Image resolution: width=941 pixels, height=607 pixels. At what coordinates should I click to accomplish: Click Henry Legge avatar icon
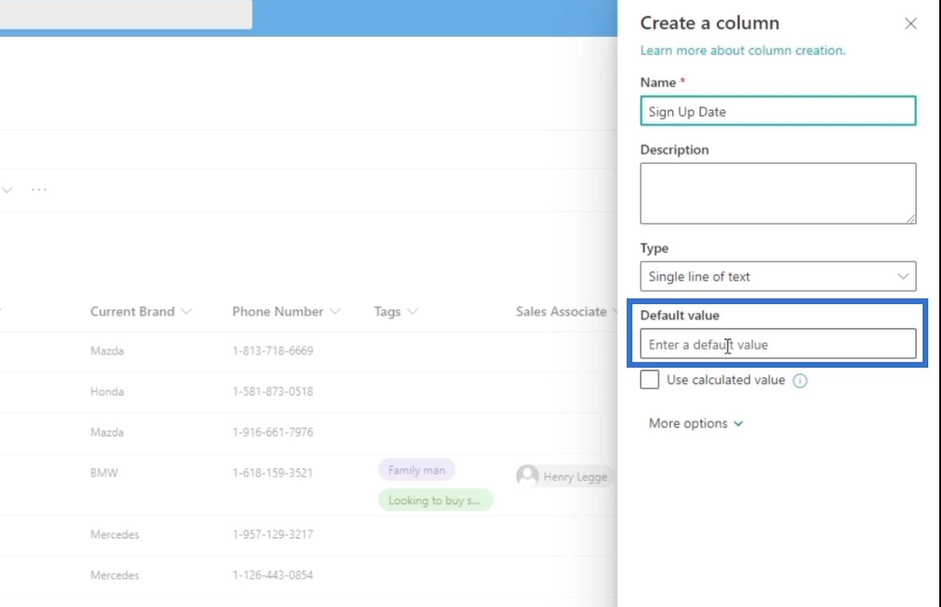tap(528, 476)
